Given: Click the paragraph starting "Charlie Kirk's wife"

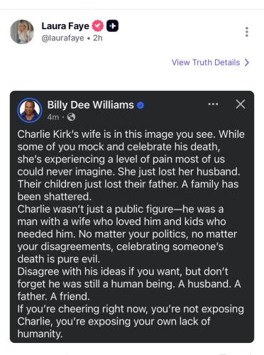Looking at the screenshot, I should click(x=131, y=165).
